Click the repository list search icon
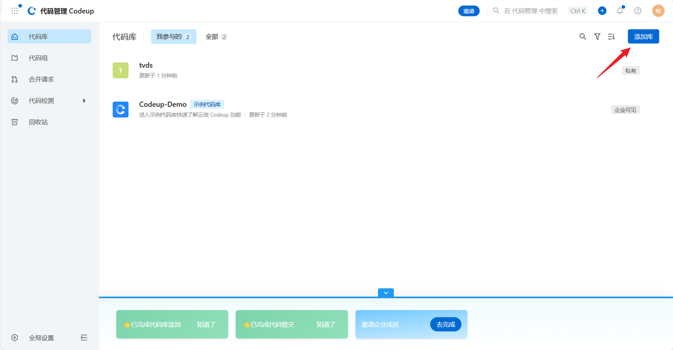The image size is (673, 350). tap(583, 36)
